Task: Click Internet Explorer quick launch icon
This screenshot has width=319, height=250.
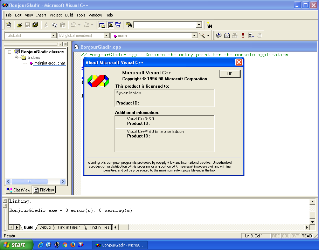Action: [x=41, y=244]
